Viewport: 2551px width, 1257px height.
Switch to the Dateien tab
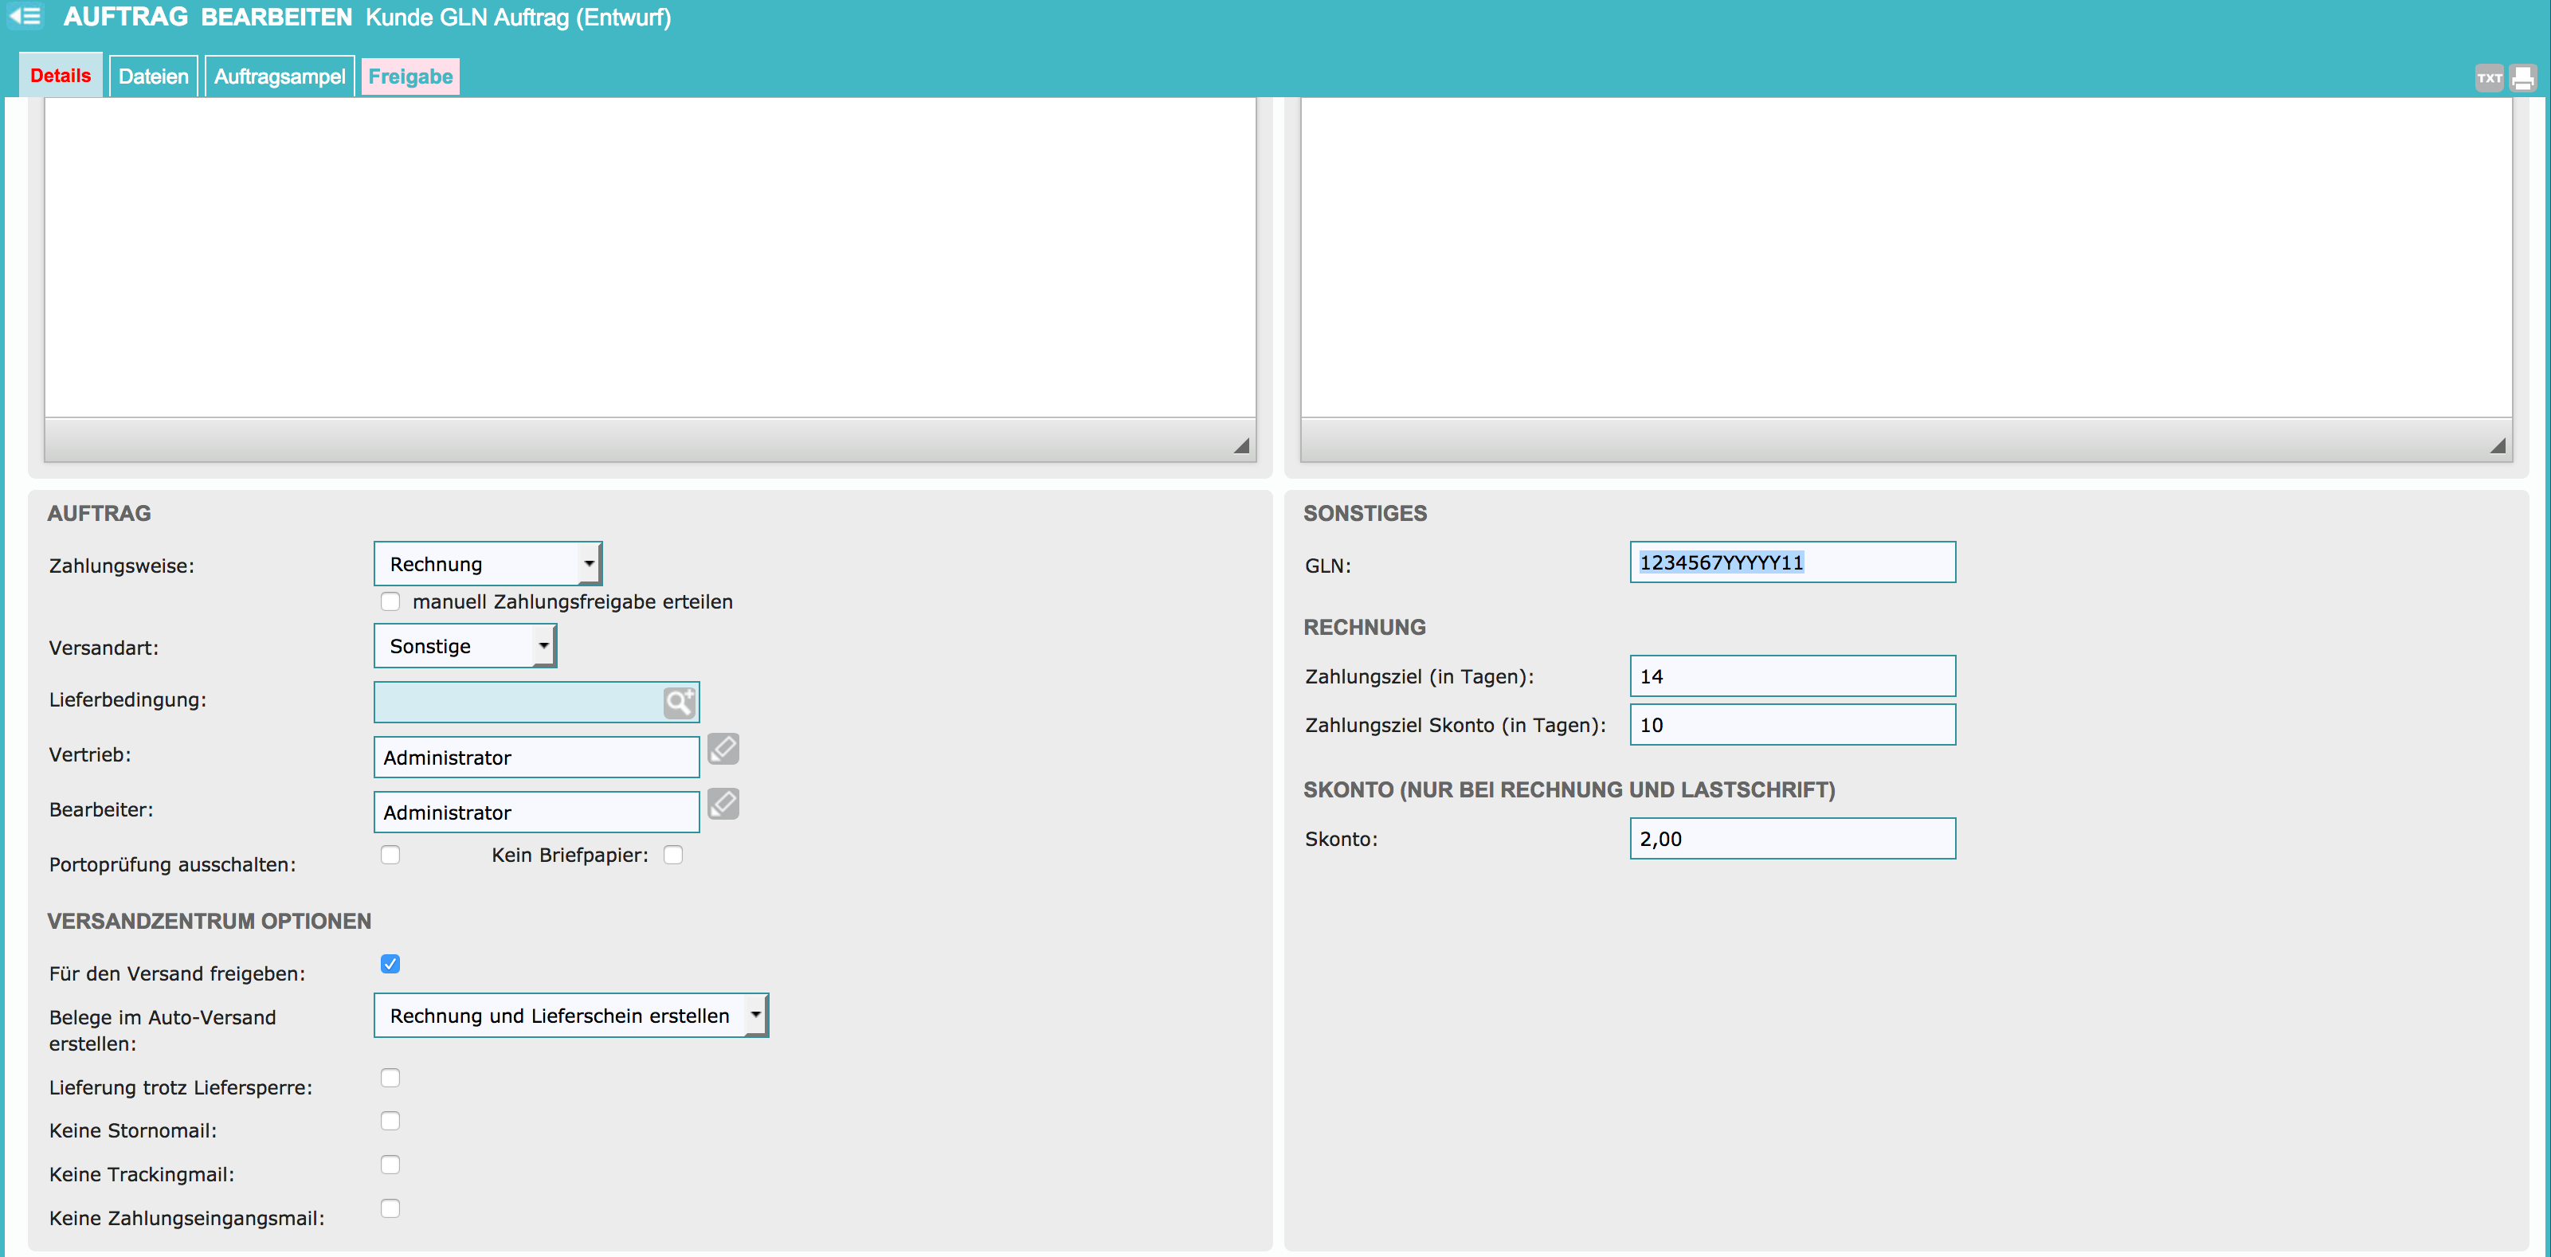click(154, 76)
